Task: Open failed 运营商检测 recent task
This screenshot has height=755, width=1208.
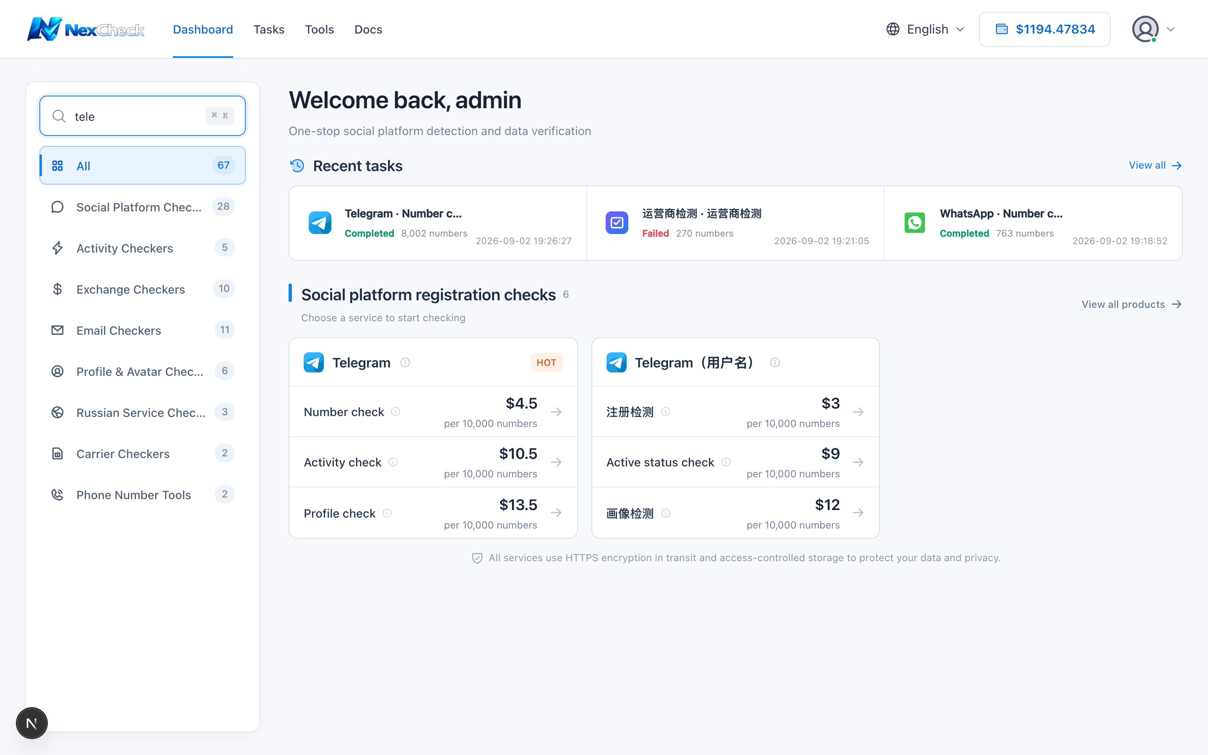Action: click(735, 223)
